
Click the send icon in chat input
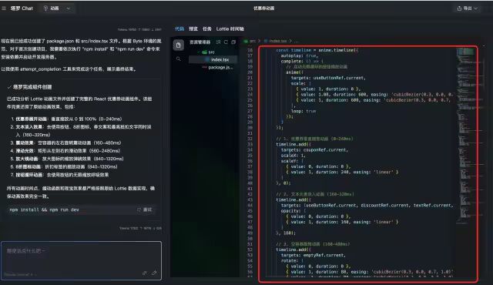(x=154, y=273)
